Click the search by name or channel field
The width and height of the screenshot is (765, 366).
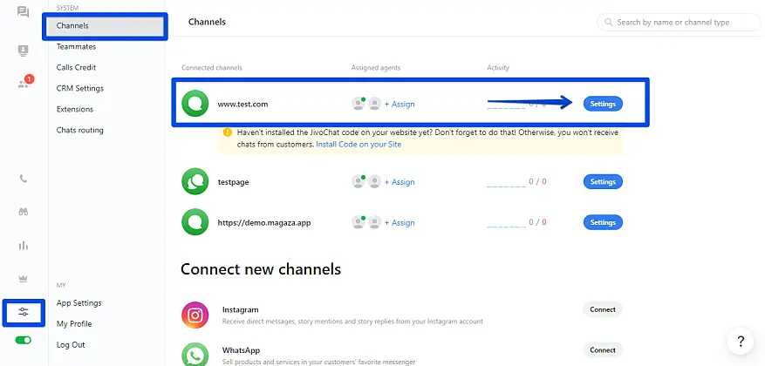[677, 22]
